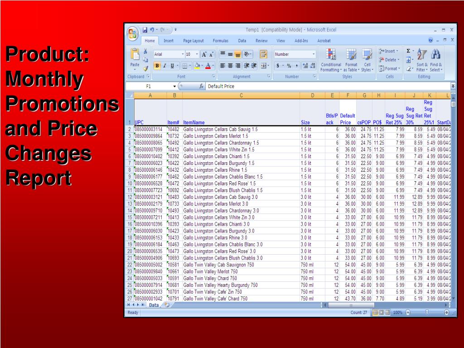Zoom in with plus button

(x=446, y=313)
